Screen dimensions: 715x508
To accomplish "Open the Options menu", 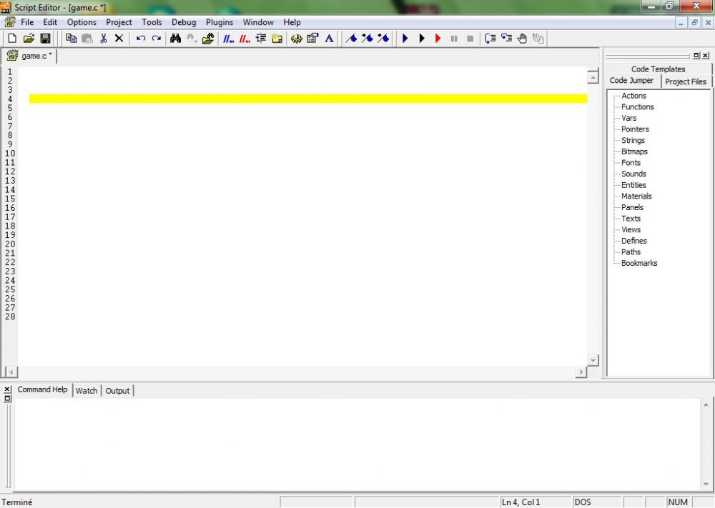I will pyautogui.click(x=82, y=22).
